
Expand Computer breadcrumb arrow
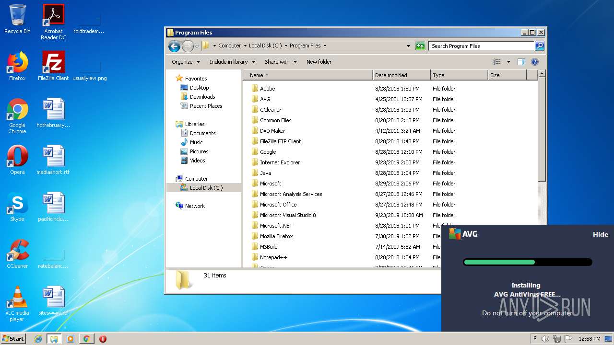coord(245,46)
